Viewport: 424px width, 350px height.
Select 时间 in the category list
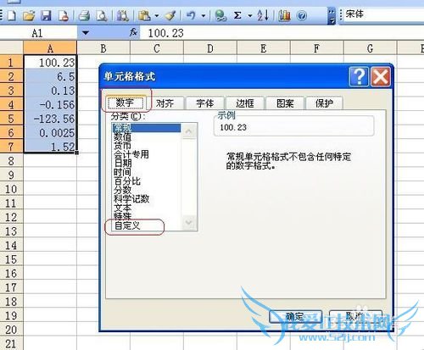147,172
